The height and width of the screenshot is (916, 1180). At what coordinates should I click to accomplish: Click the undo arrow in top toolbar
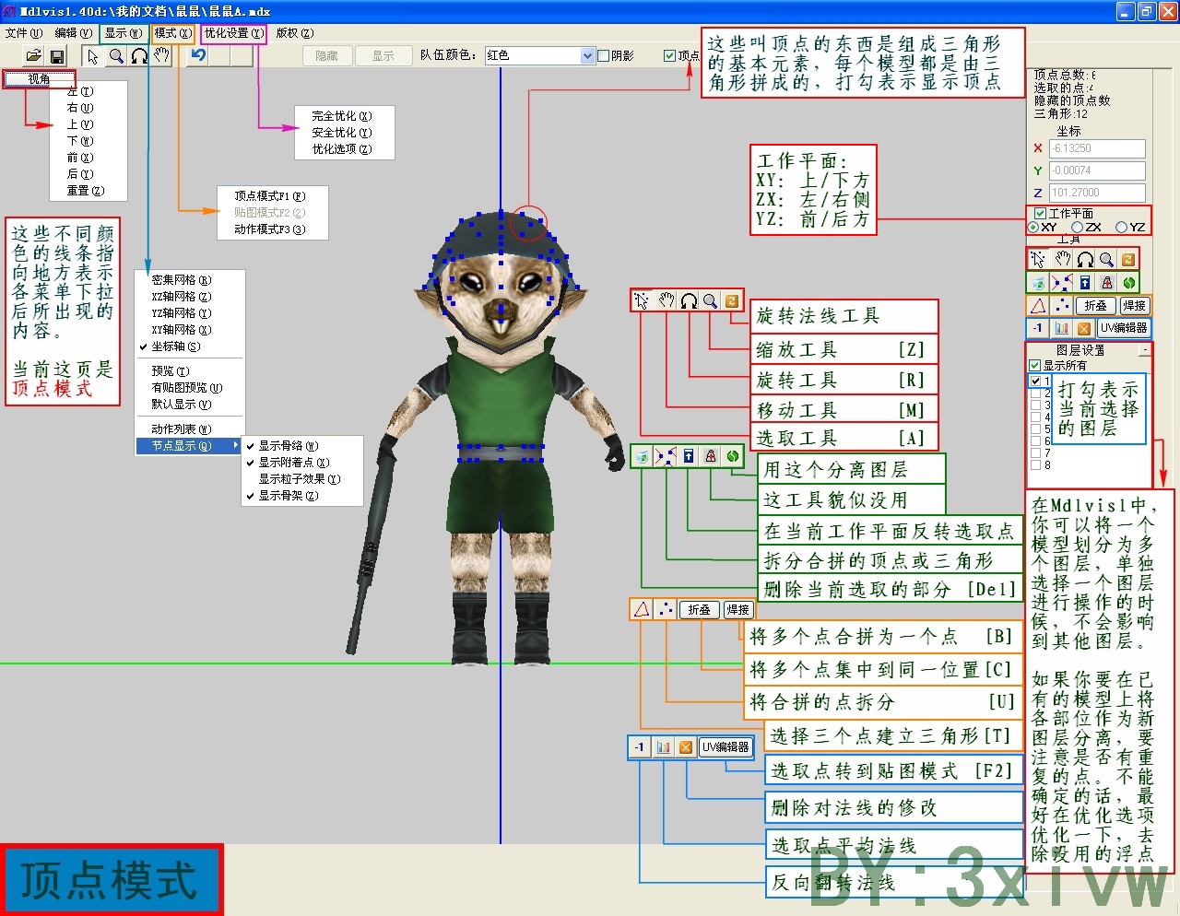(197, 55)
